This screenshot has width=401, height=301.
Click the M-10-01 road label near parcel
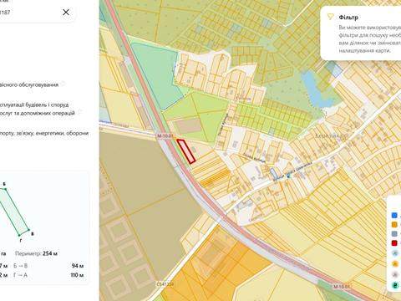[x=165, y=136]
